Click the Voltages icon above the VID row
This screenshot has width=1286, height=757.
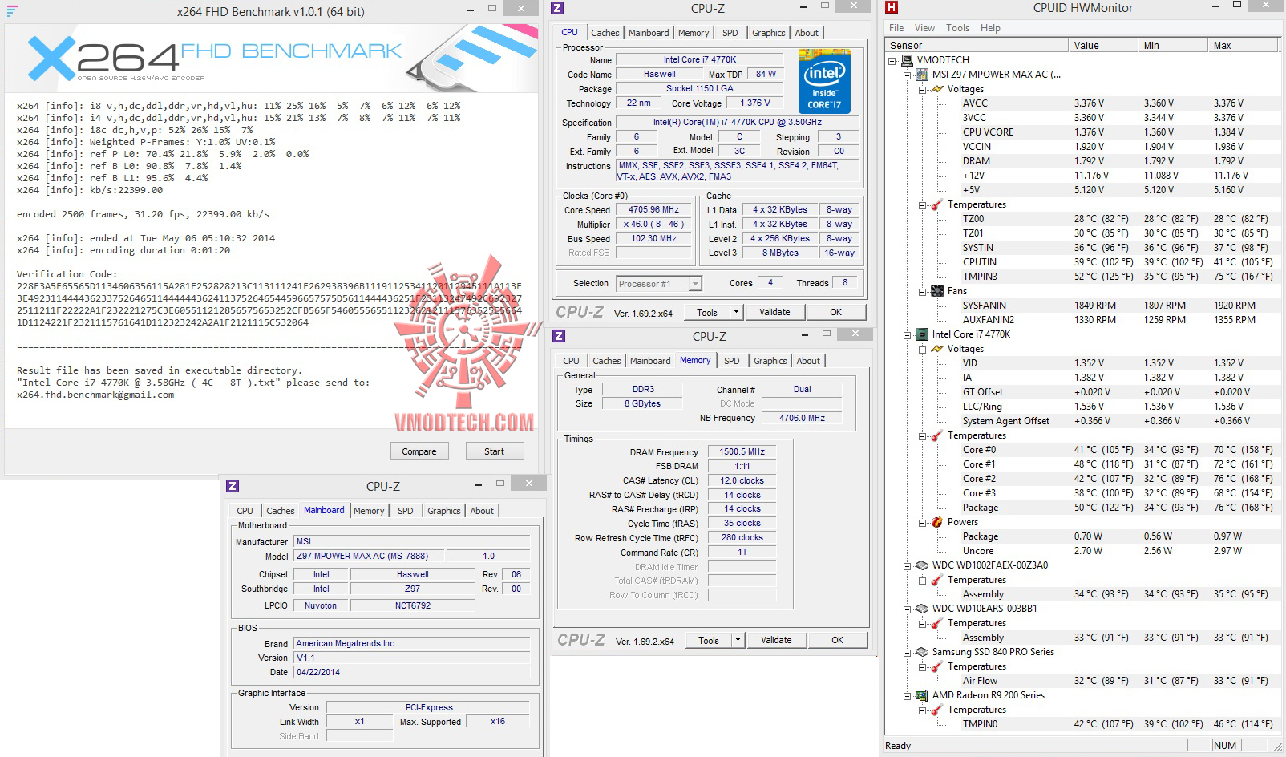(936, 349)
